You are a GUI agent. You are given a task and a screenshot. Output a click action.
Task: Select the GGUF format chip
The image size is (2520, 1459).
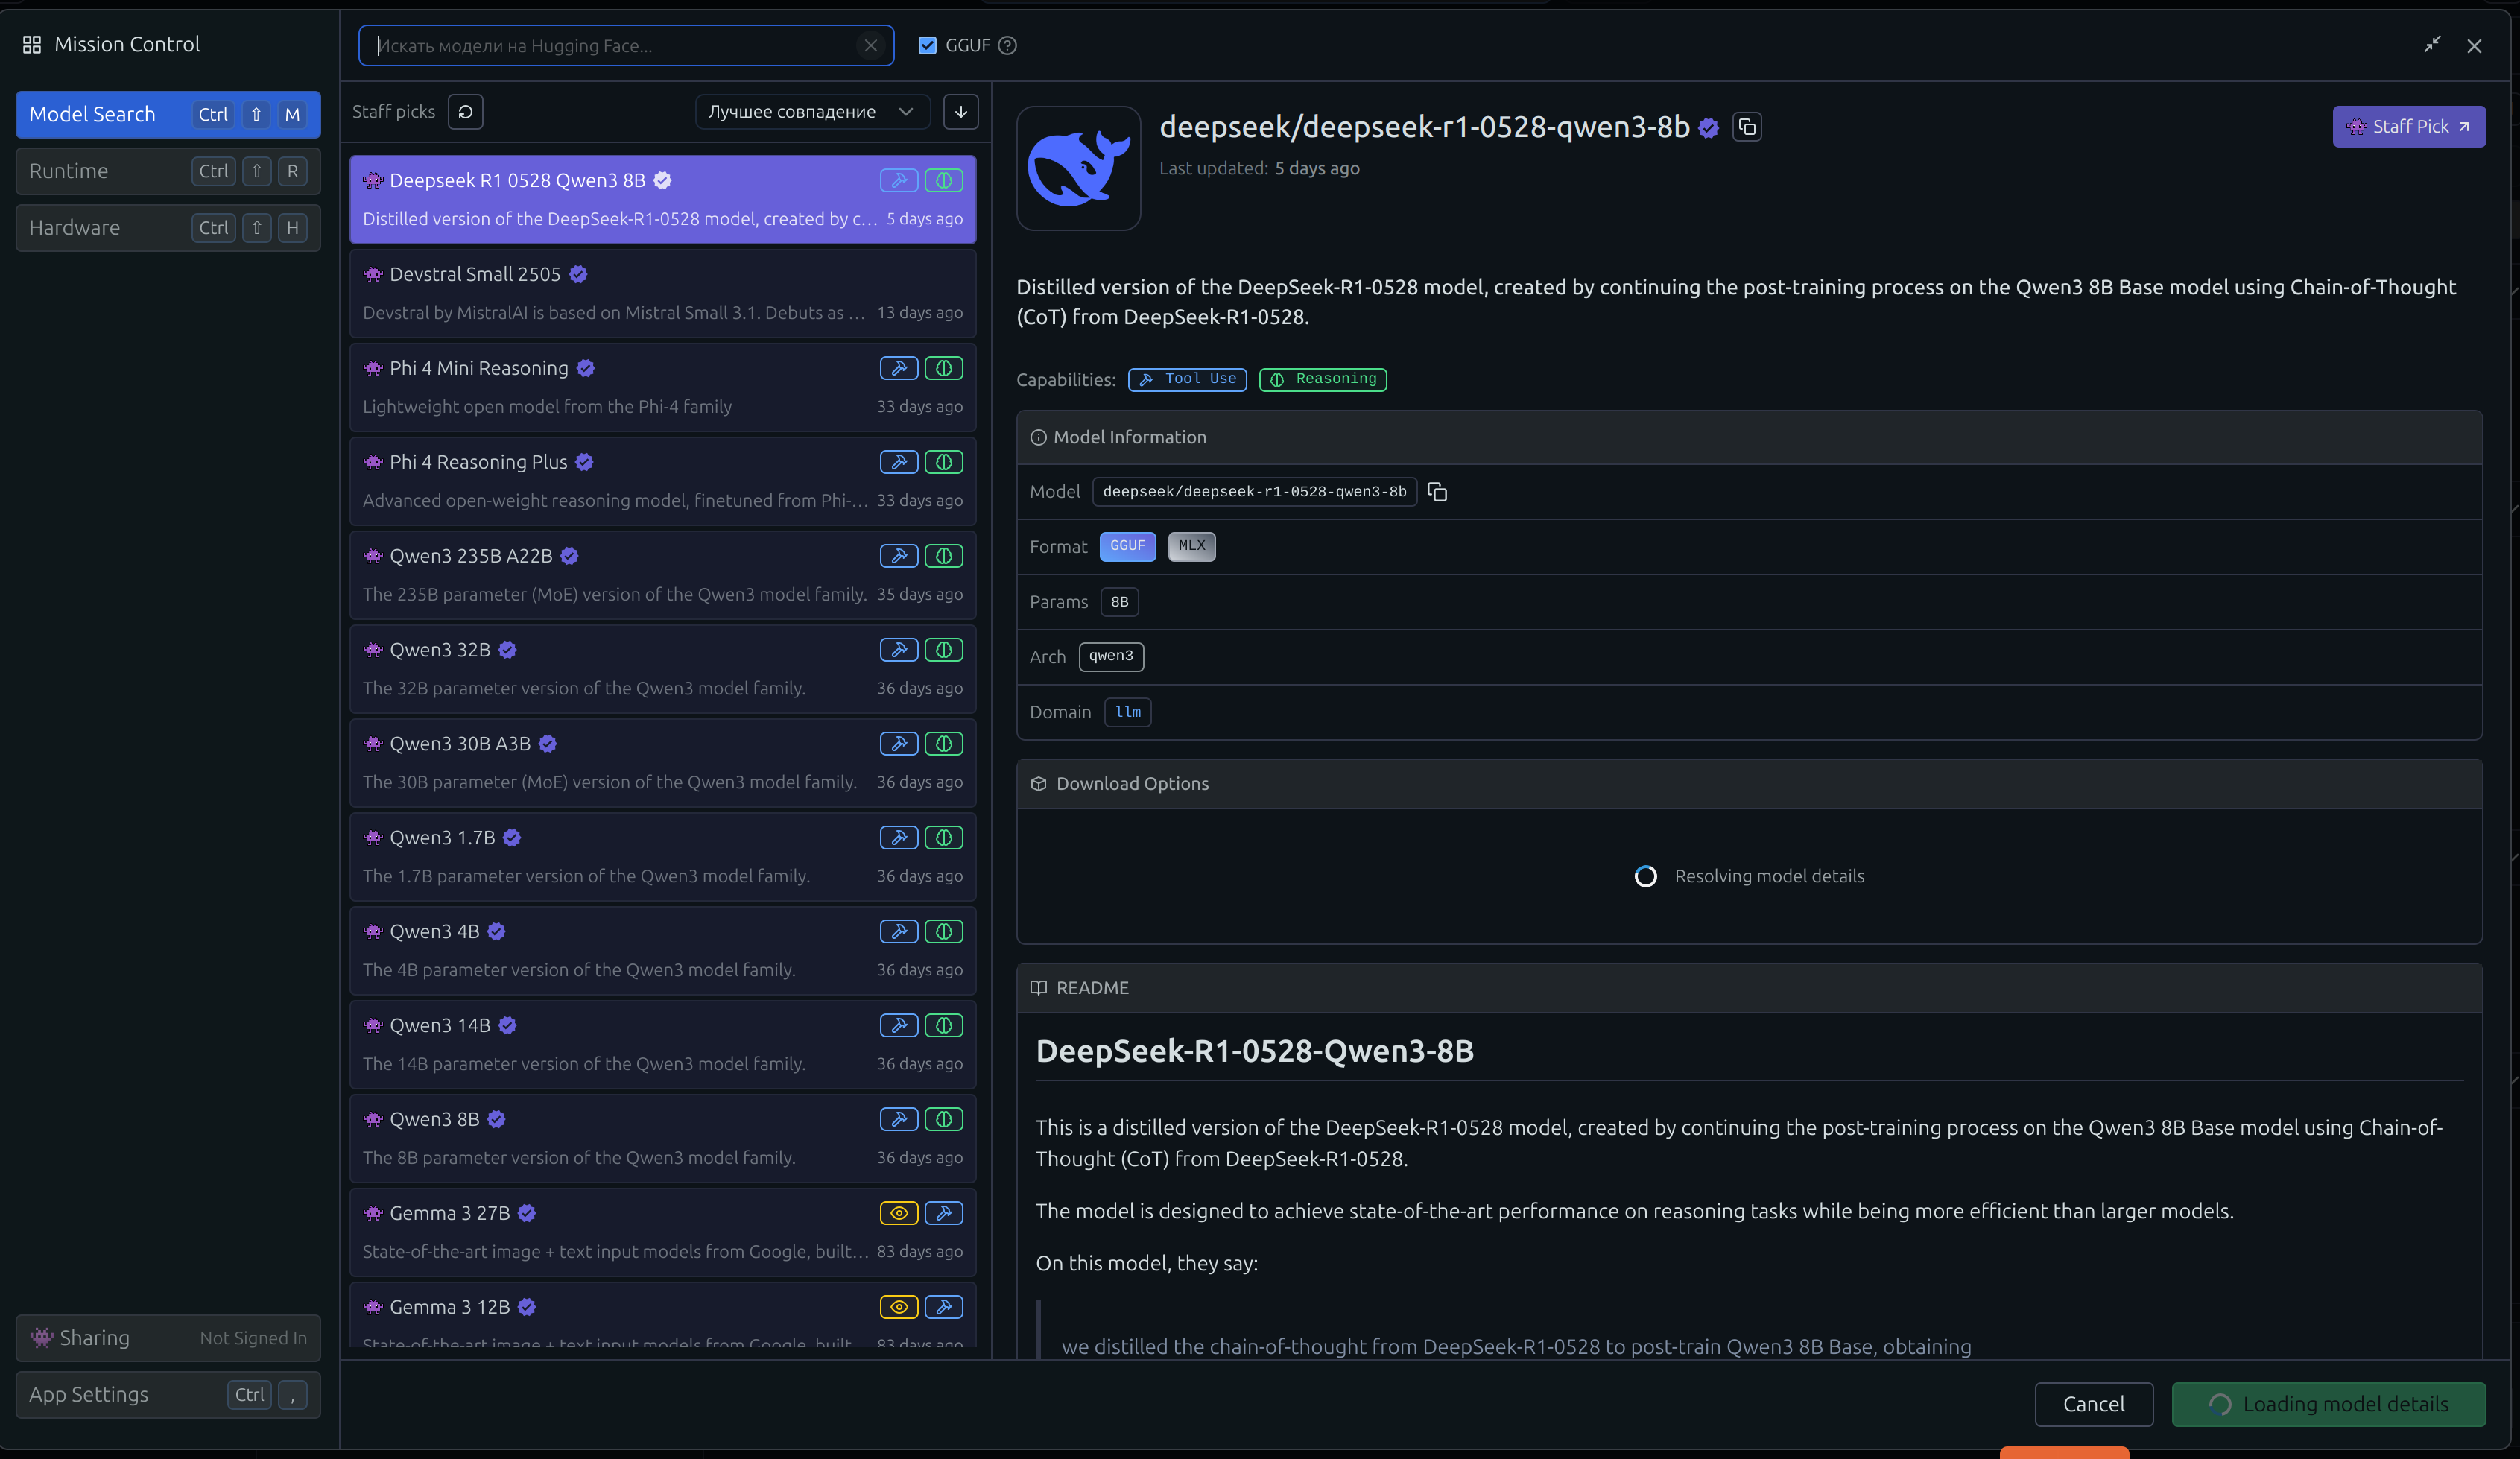click(1127, 546)
